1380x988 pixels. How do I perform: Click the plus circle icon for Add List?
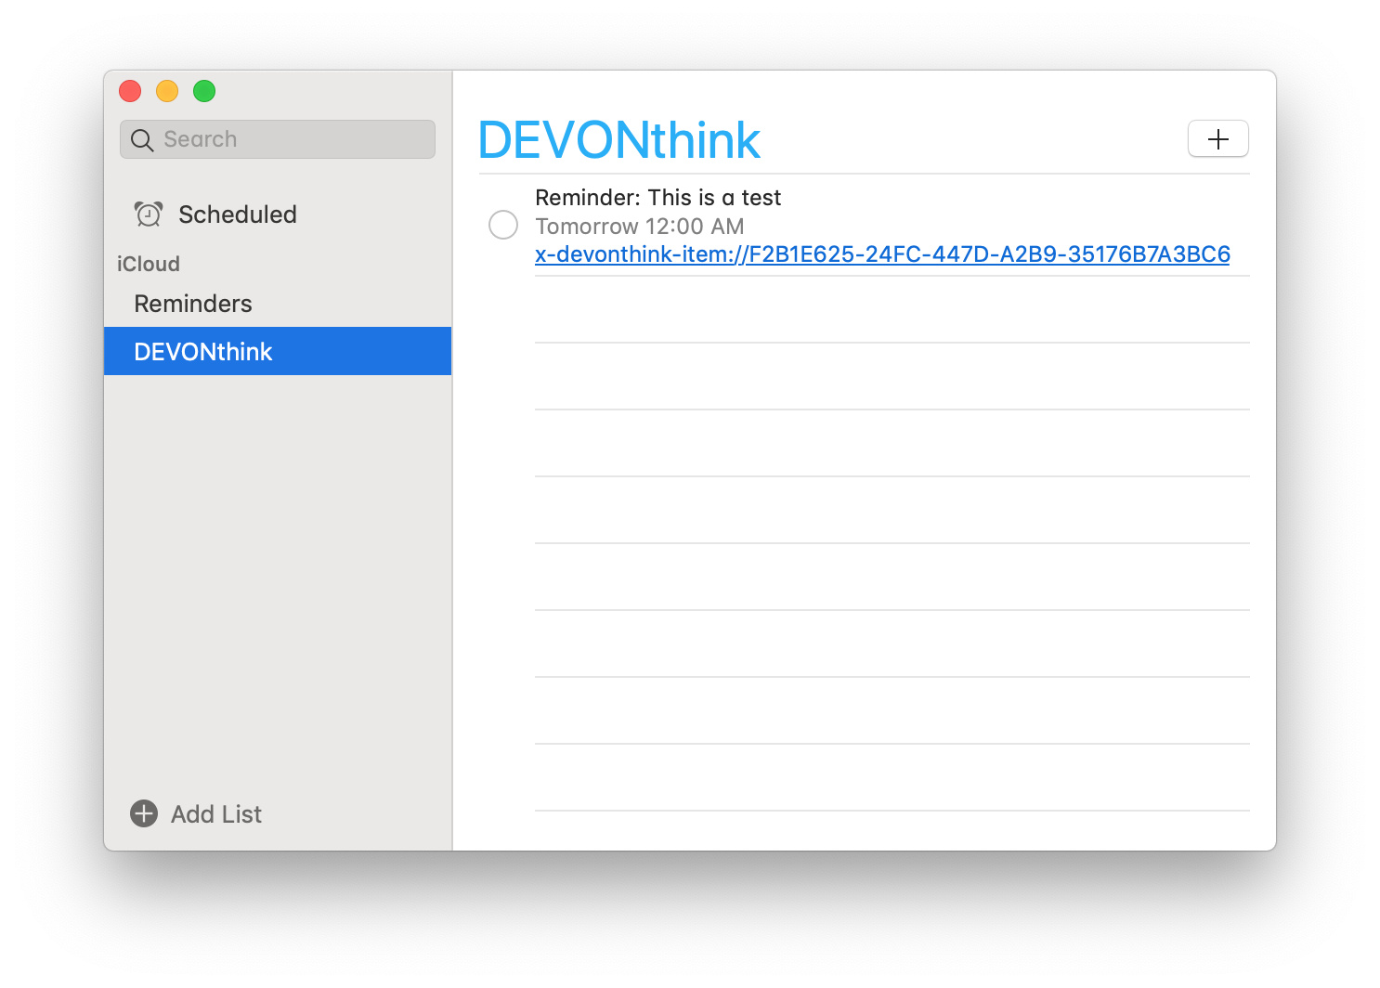coord(144,813)
